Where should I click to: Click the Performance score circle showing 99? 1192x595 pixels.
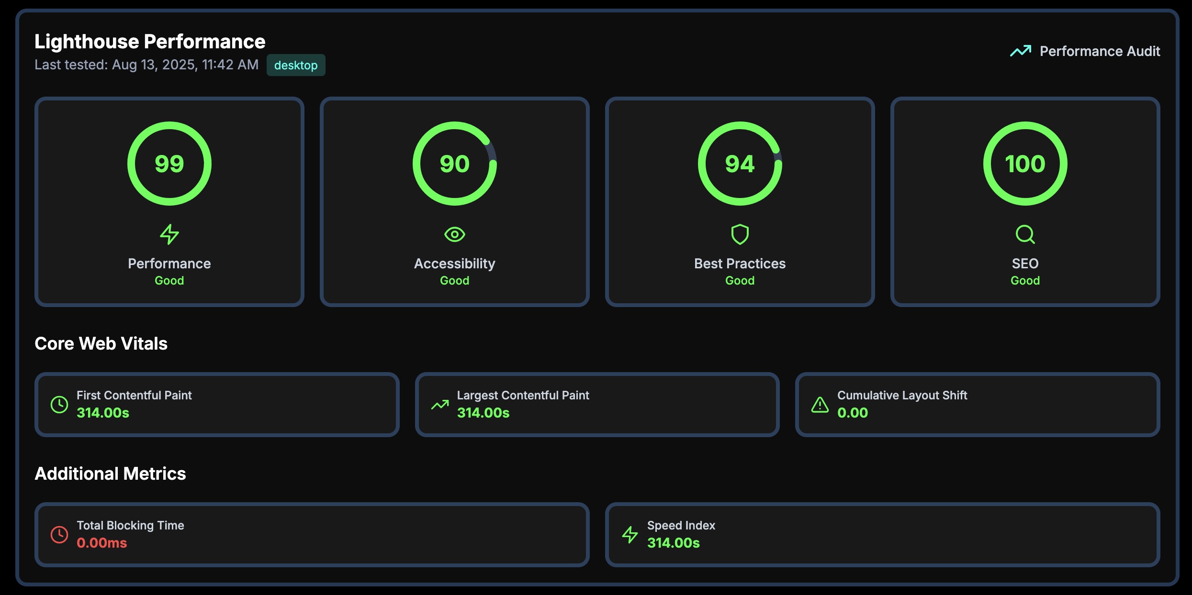tap(169, 163)
